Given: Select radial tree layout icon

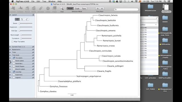Looking at the screenshot, I should click(x=26, y=19).
